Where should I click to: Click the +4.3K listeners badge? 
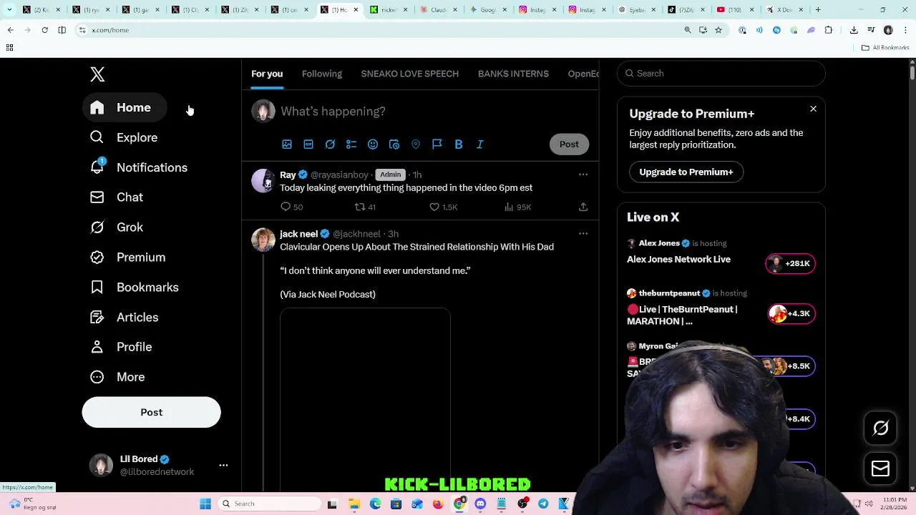tap(791, 314)
